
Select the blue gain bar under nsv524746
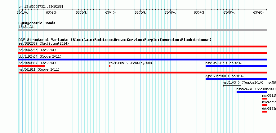[x=252, y=92]
